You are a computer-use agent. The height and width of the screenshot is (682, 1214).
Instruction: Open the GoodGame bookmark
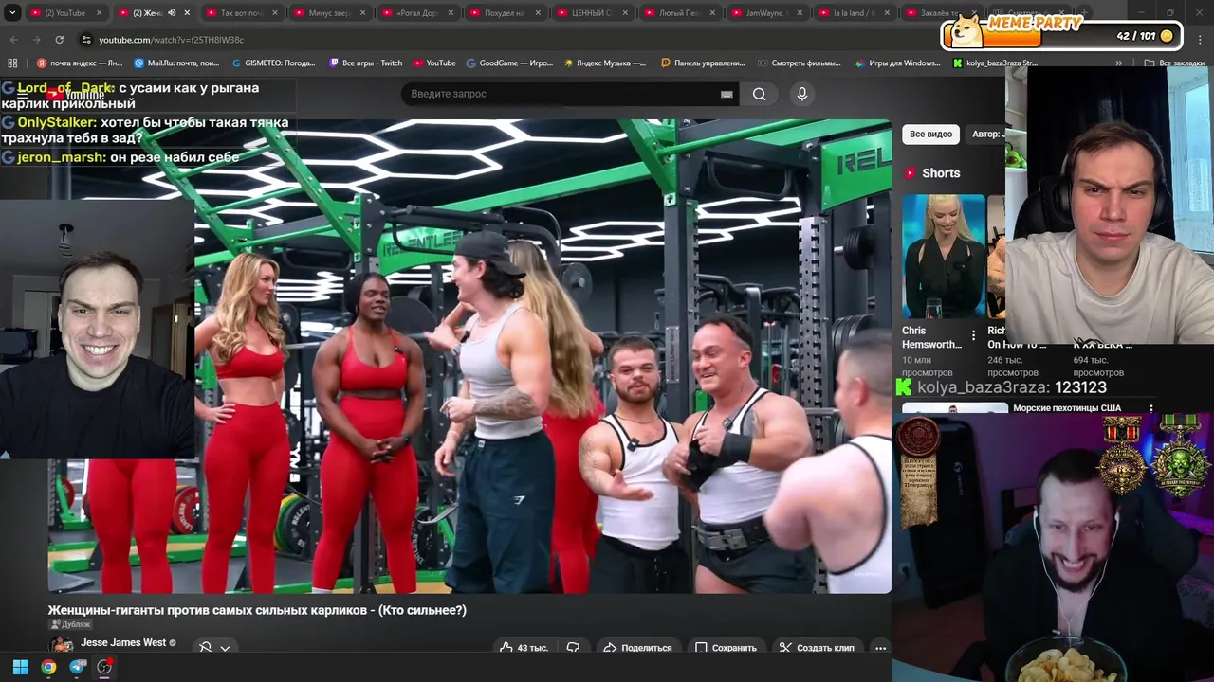click(x=509, y=63)
